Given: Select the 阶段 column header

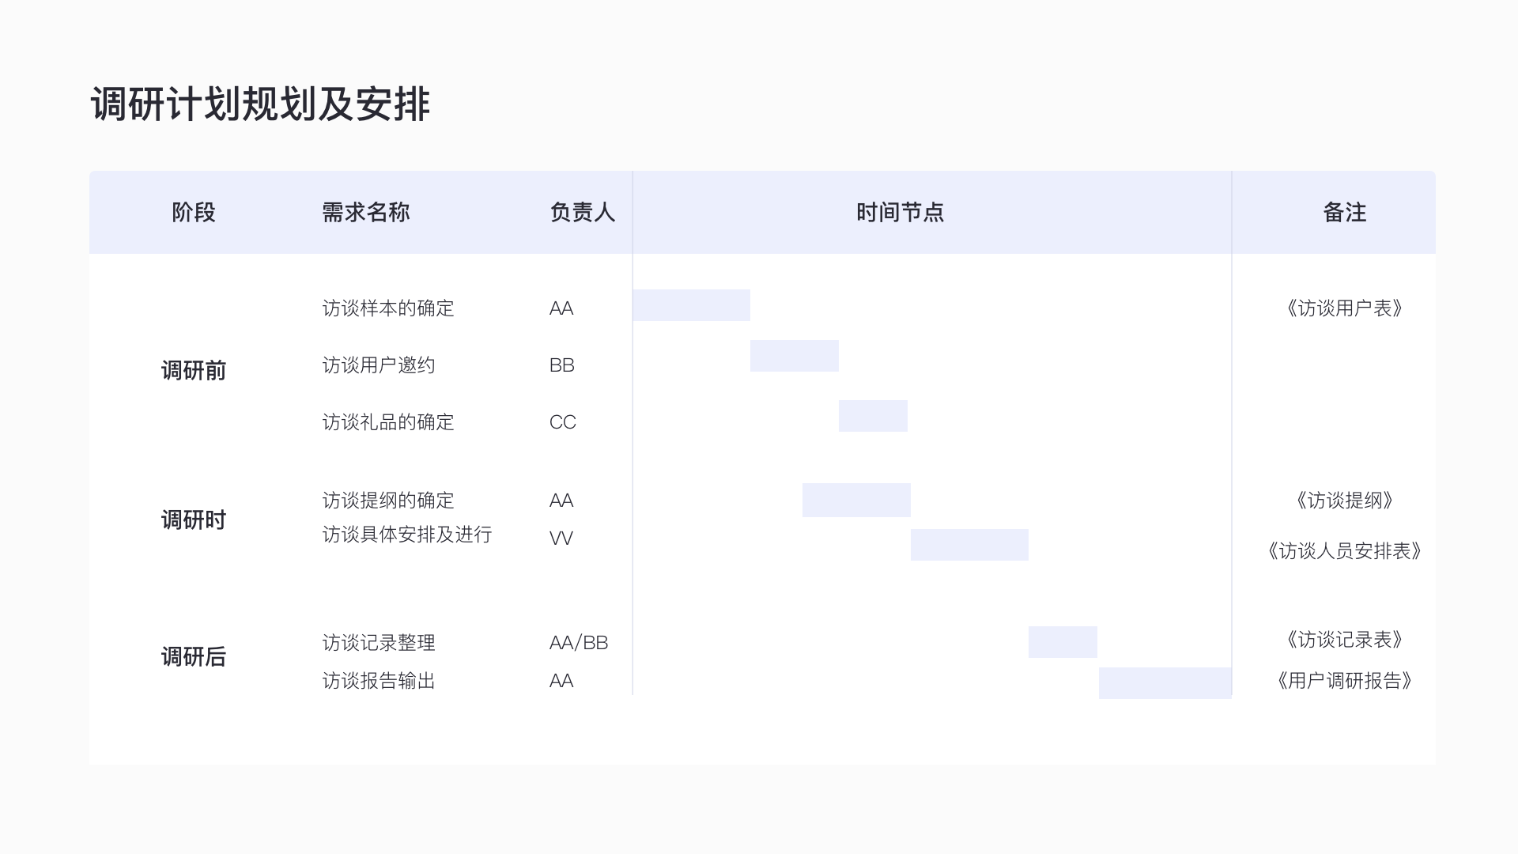Looking at the screenshot, I should click(194, 213).
